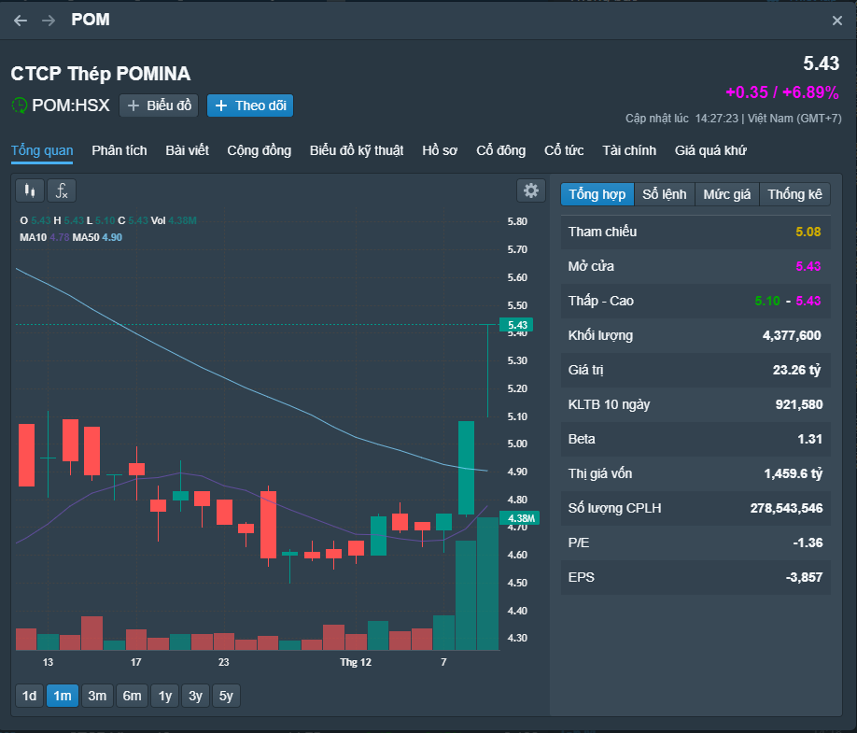The height and width of the screenshot is (733, 857).
Task: Click the price change +0.35 / +6.89%
Action: click(782, 92)
